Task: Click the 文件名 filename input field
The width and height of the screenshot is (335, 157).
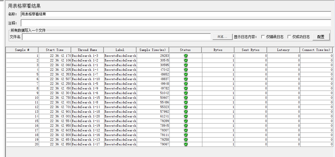Action: [x=116, y=37]
